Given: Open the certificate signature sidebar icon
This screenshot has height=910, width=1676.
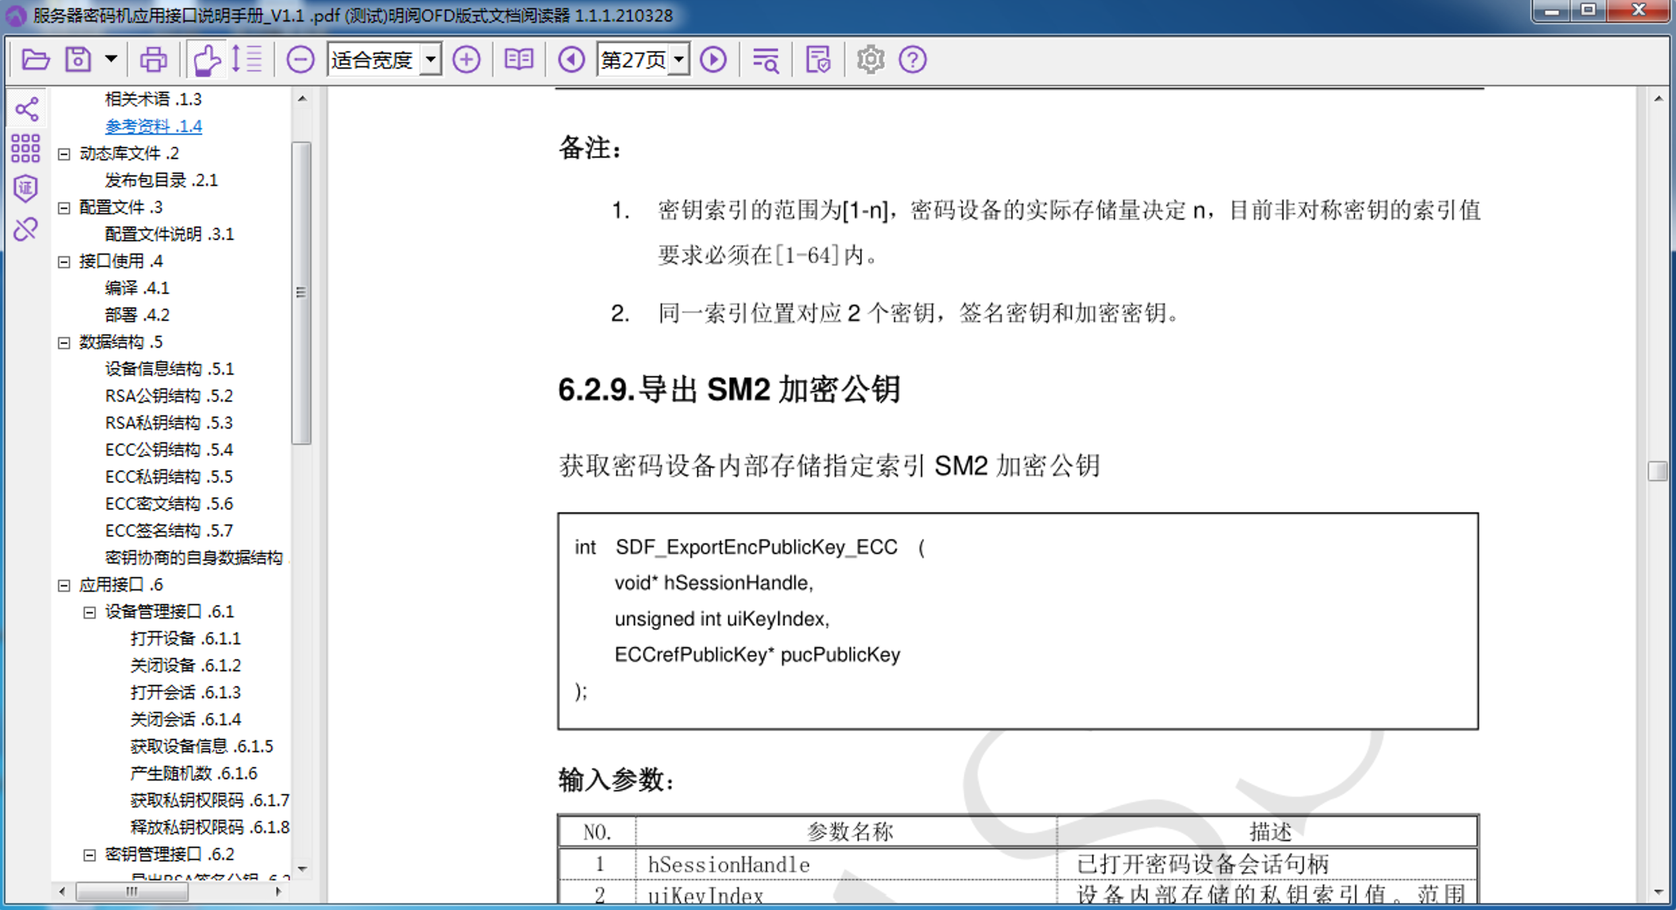Looking at the screenshot, I should (26, 189).
